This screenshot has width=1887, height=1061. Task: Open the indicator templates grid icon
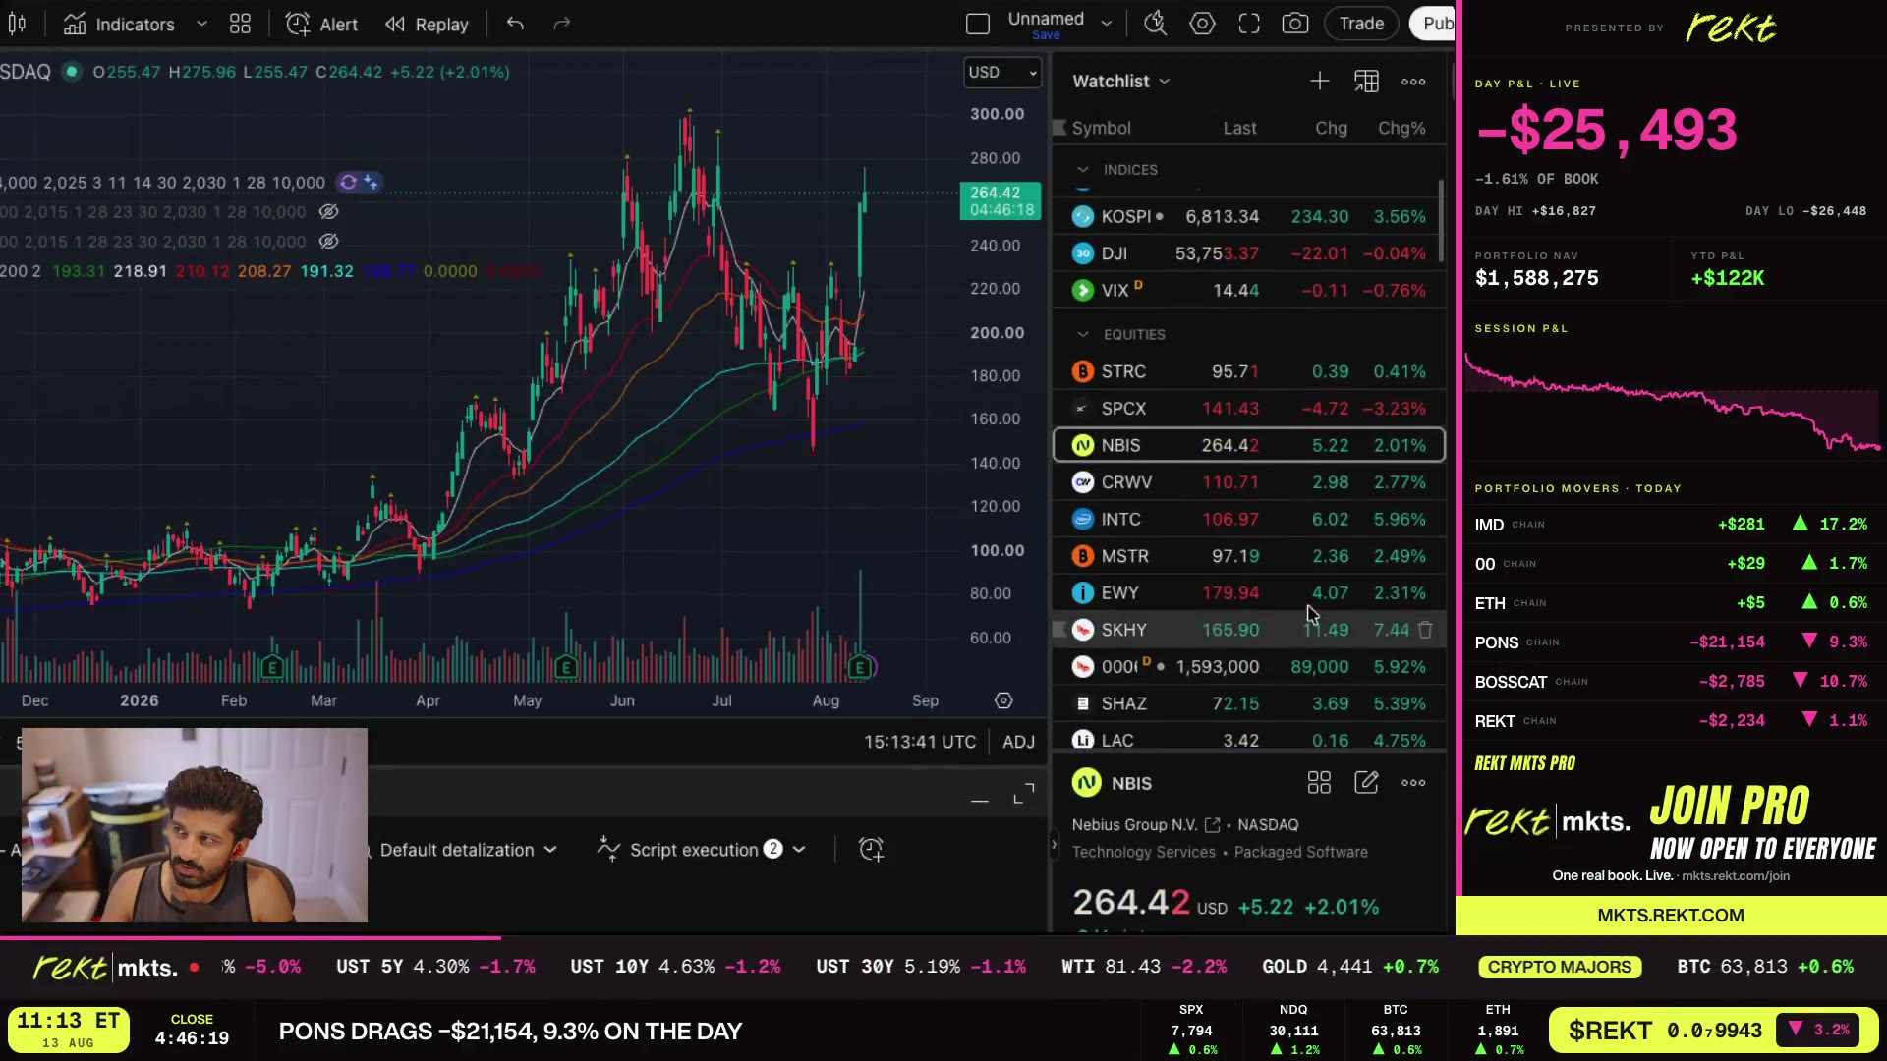(x=240, y=25)
